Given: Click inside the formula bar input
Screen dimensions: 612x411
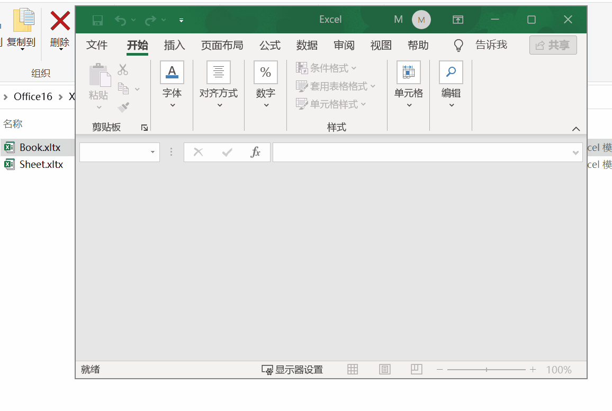Looking at the screenshot, I should coord(421,152).
